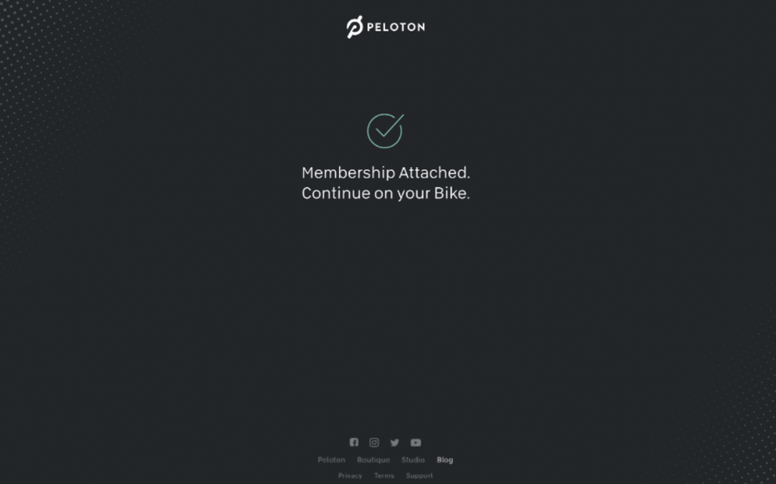Open the Peloton footer link

click(x=331, y=460)
